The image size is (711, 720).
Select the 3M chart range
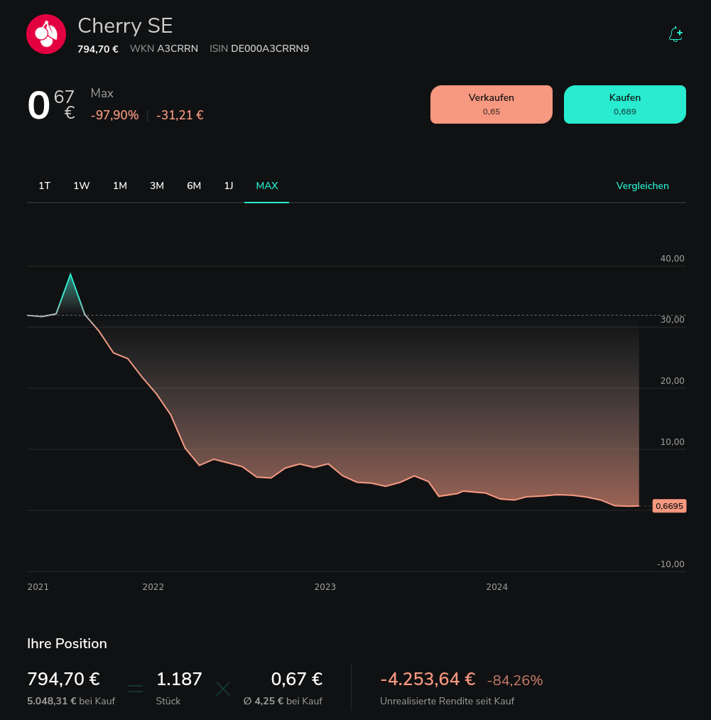pos(157,186)
